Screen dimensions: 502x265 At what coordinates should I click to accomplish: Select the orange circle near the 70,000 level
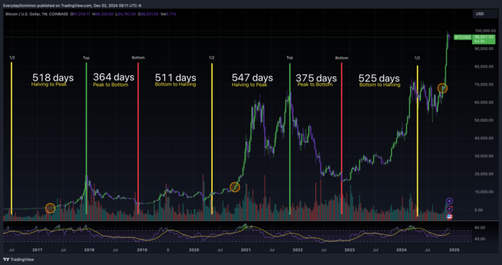click(x=443, y=88)
